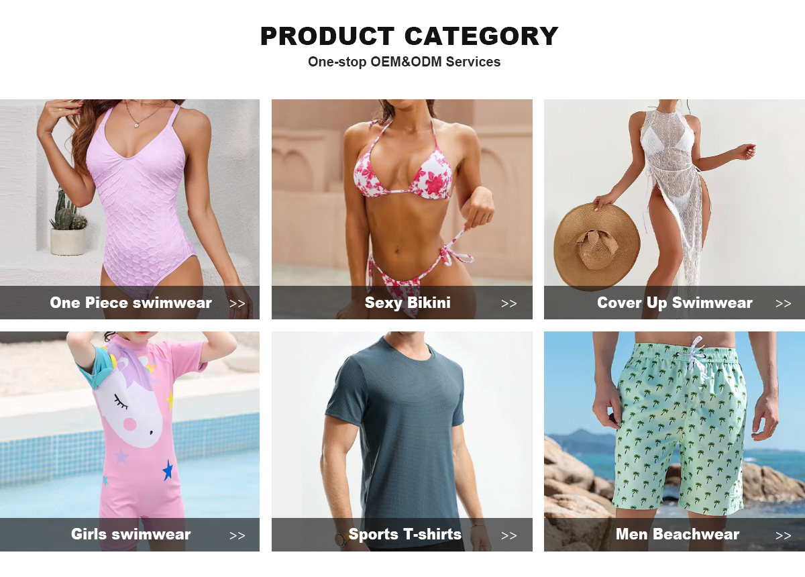Click the One-stop OEM&ODM Services subtitle

(405, 62)
